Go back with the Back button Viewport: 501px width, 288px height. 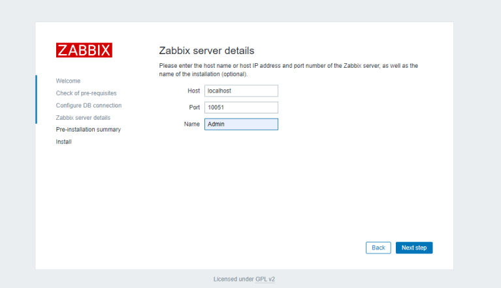(x=378, y=248)
